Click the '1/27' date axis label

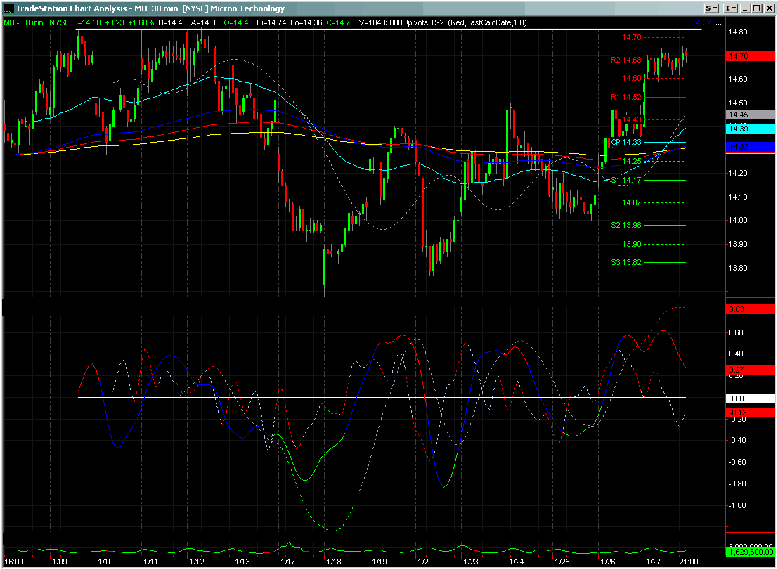pos(654,562)
